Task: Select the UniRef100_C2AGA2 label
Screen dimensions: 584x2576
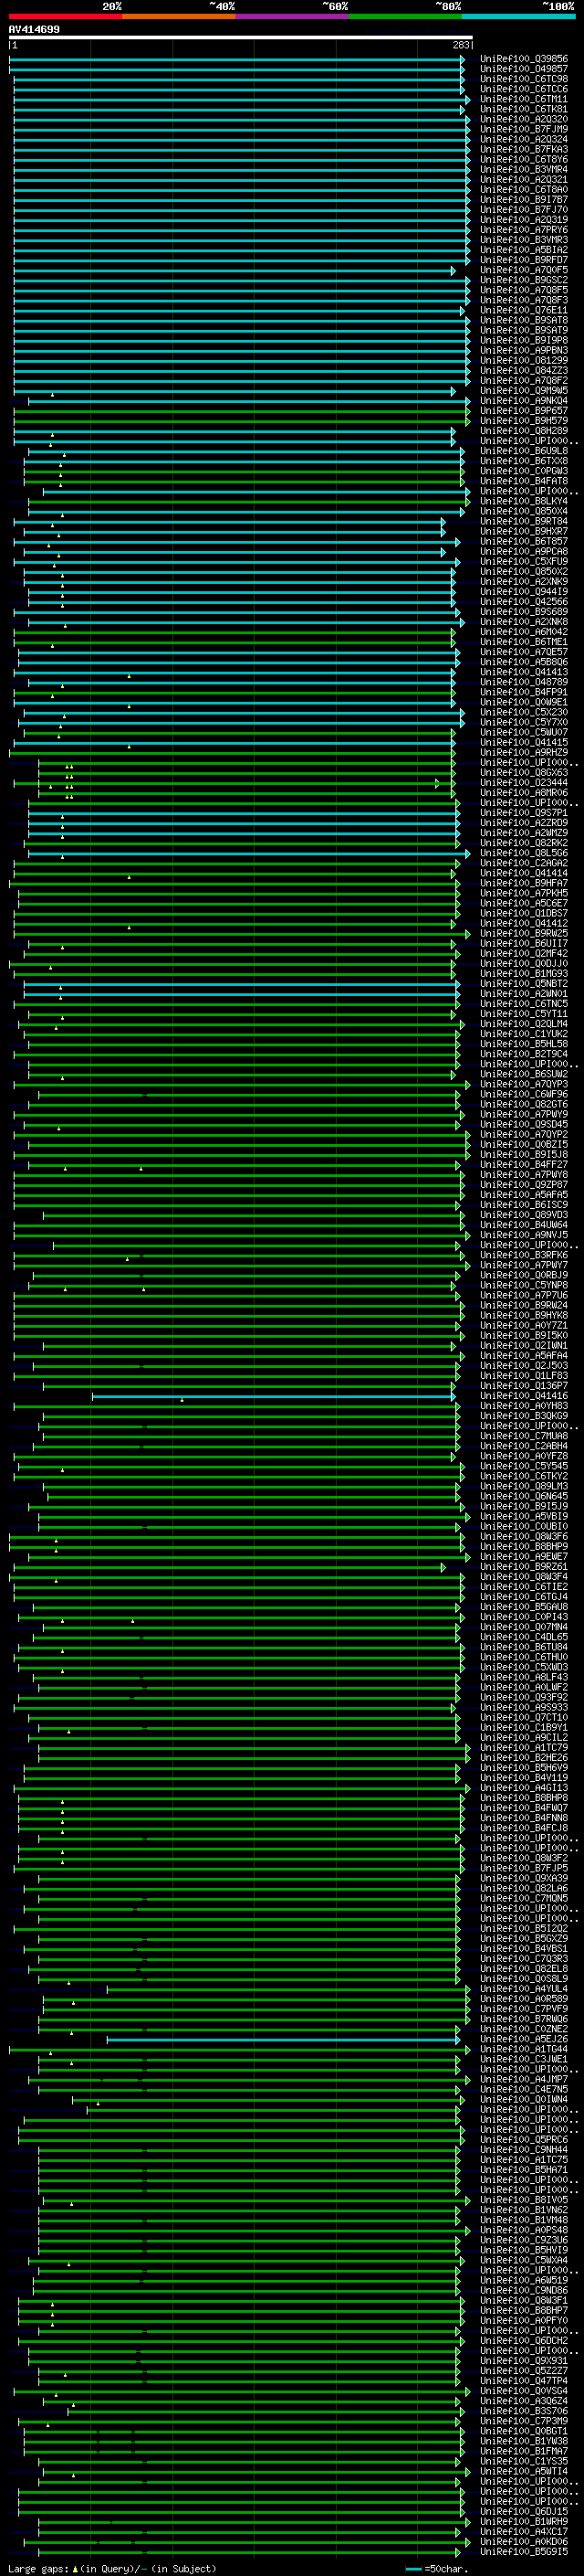Action: coord(524,863)
